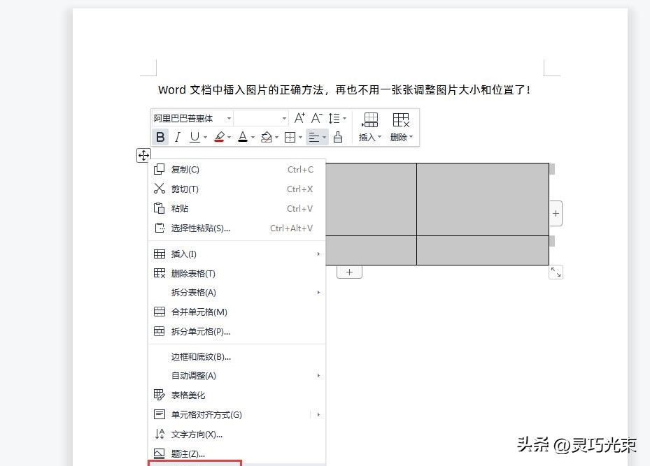
Task: Click the plus button right of the table
Action: [x=555, y=213]
